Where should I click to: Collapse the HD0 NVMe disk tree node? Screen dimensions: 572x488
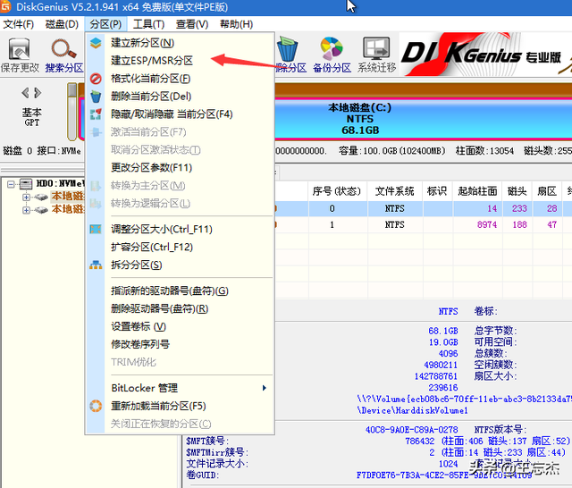(11, 184)
